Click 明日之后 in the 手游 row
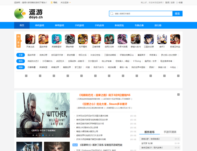197x151 pixels. pos(83,55)
